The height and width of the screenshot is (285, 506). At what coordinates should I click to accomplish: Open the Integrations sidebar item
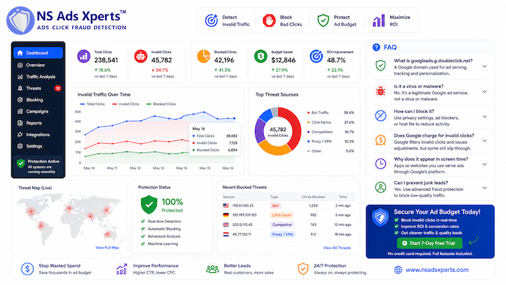point(38,135)
